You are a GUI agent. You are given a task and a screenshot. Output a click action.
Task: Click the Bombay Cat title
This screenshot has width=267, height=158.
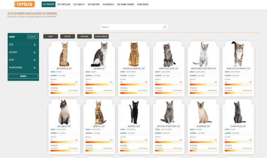(x=134, y=126)
